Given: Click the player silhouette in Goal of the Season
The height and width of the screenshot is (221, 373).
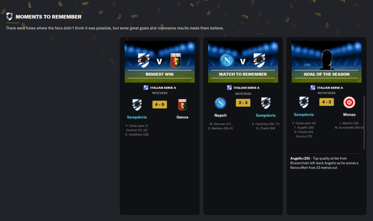Looking at the screenshot, I should [327, 60].
